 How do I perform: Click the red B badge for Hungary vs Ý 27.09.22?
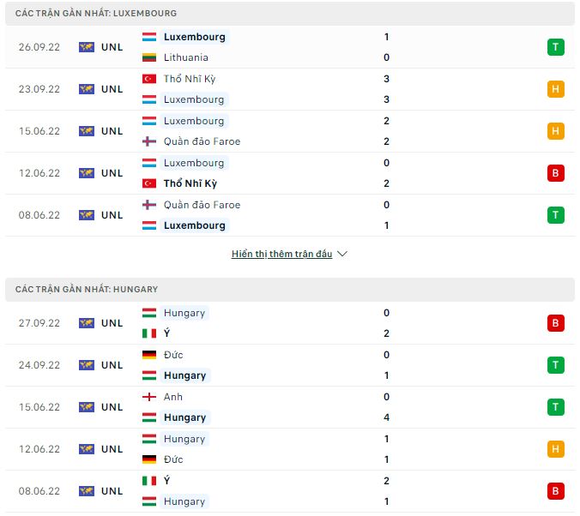(x=555, y=323)
